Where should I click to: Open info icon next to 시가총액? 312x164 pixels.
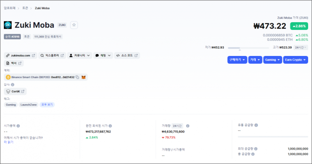18,126
